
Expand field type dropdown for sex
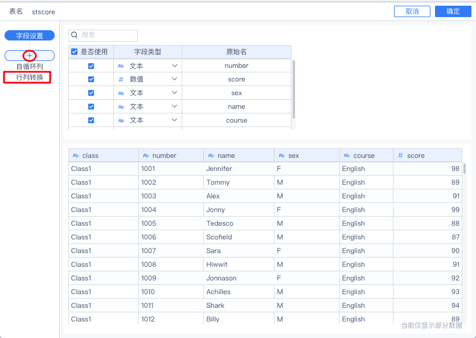tap(174, 93)
